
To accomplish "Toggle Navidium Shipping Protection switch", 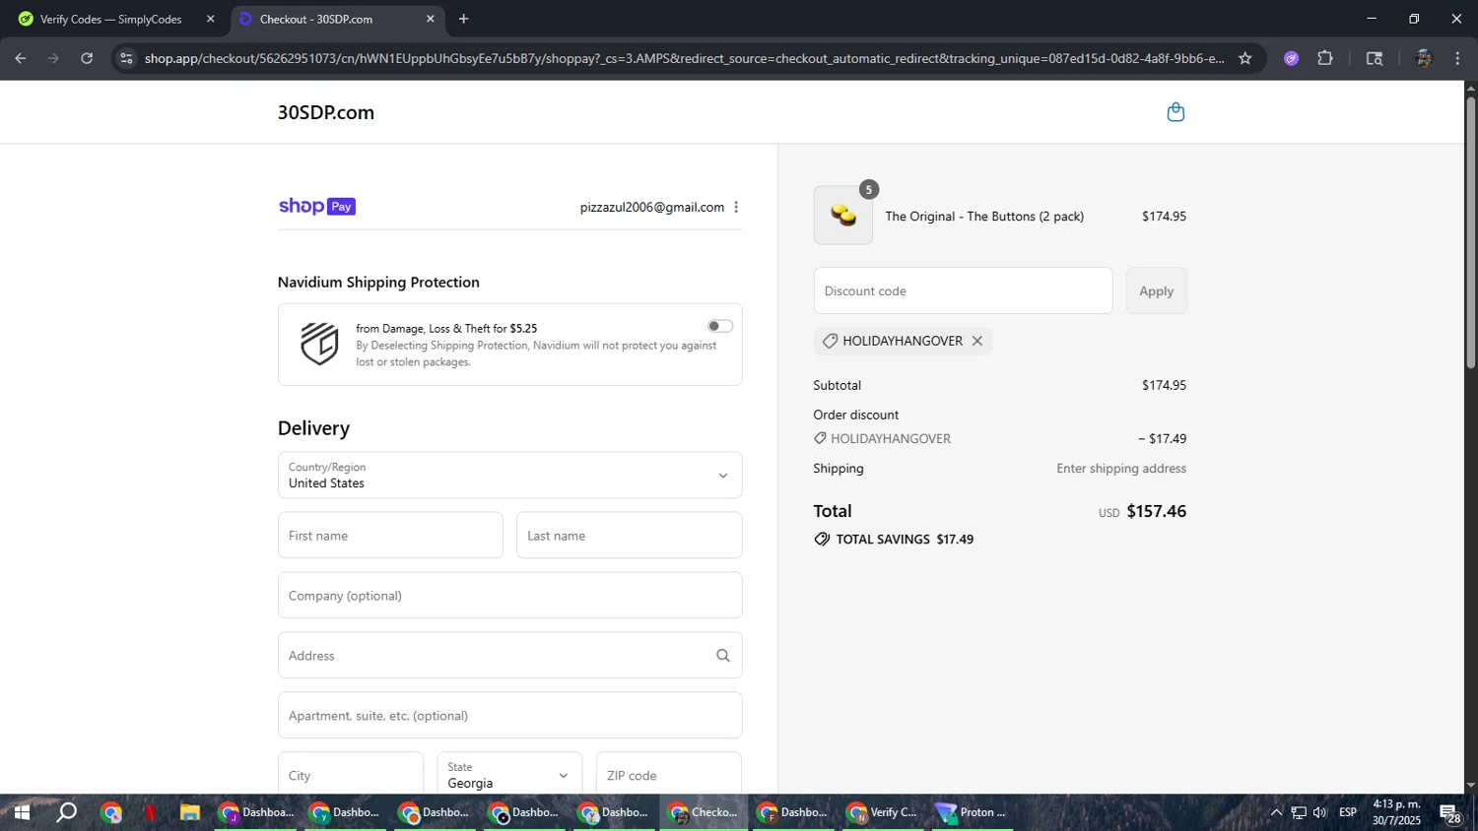I will [720, 326].
